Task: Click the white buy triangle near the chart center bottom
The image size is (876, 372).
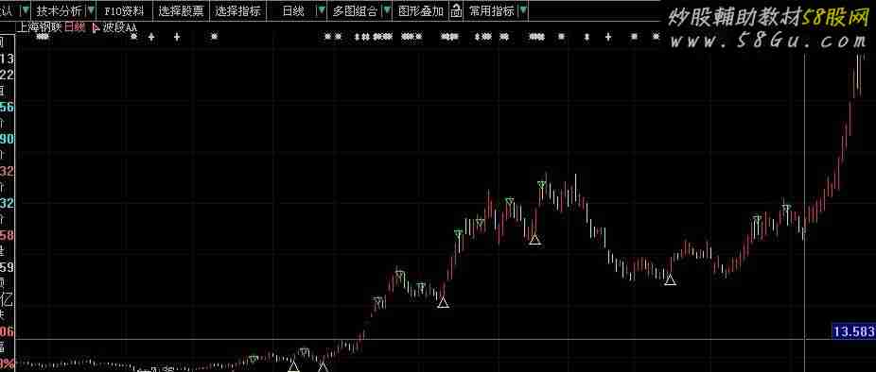Action: pos(443,302)
